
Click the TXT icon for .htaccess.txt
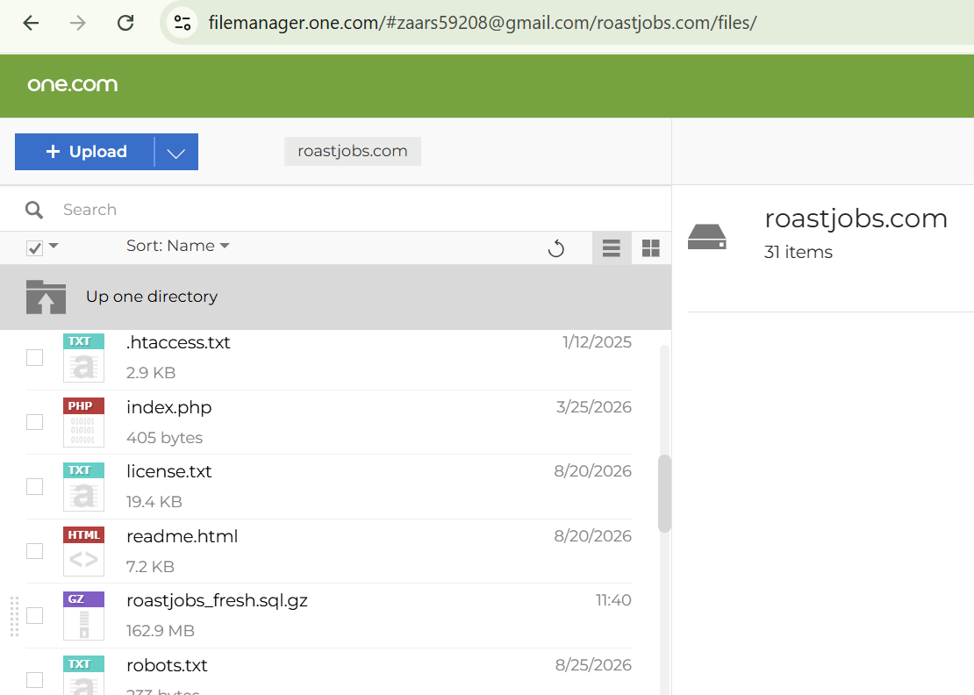pos(84,358)
